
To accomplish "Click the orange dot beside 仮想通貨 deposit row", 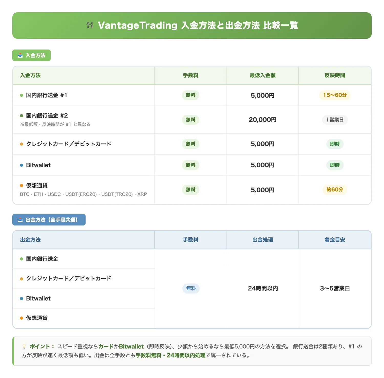I will point(22,185).
